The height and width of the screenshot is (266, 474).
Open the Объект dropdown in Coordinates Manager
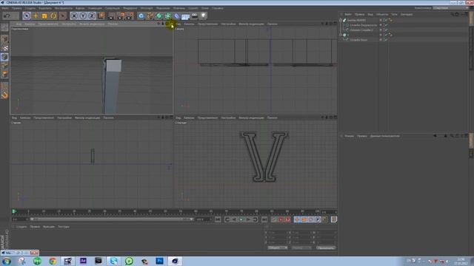point(278,248)
